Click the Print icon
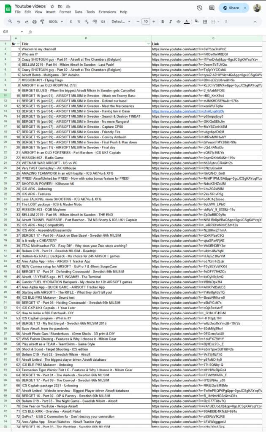This screenshot has width=266, height=432. (33, 22)
